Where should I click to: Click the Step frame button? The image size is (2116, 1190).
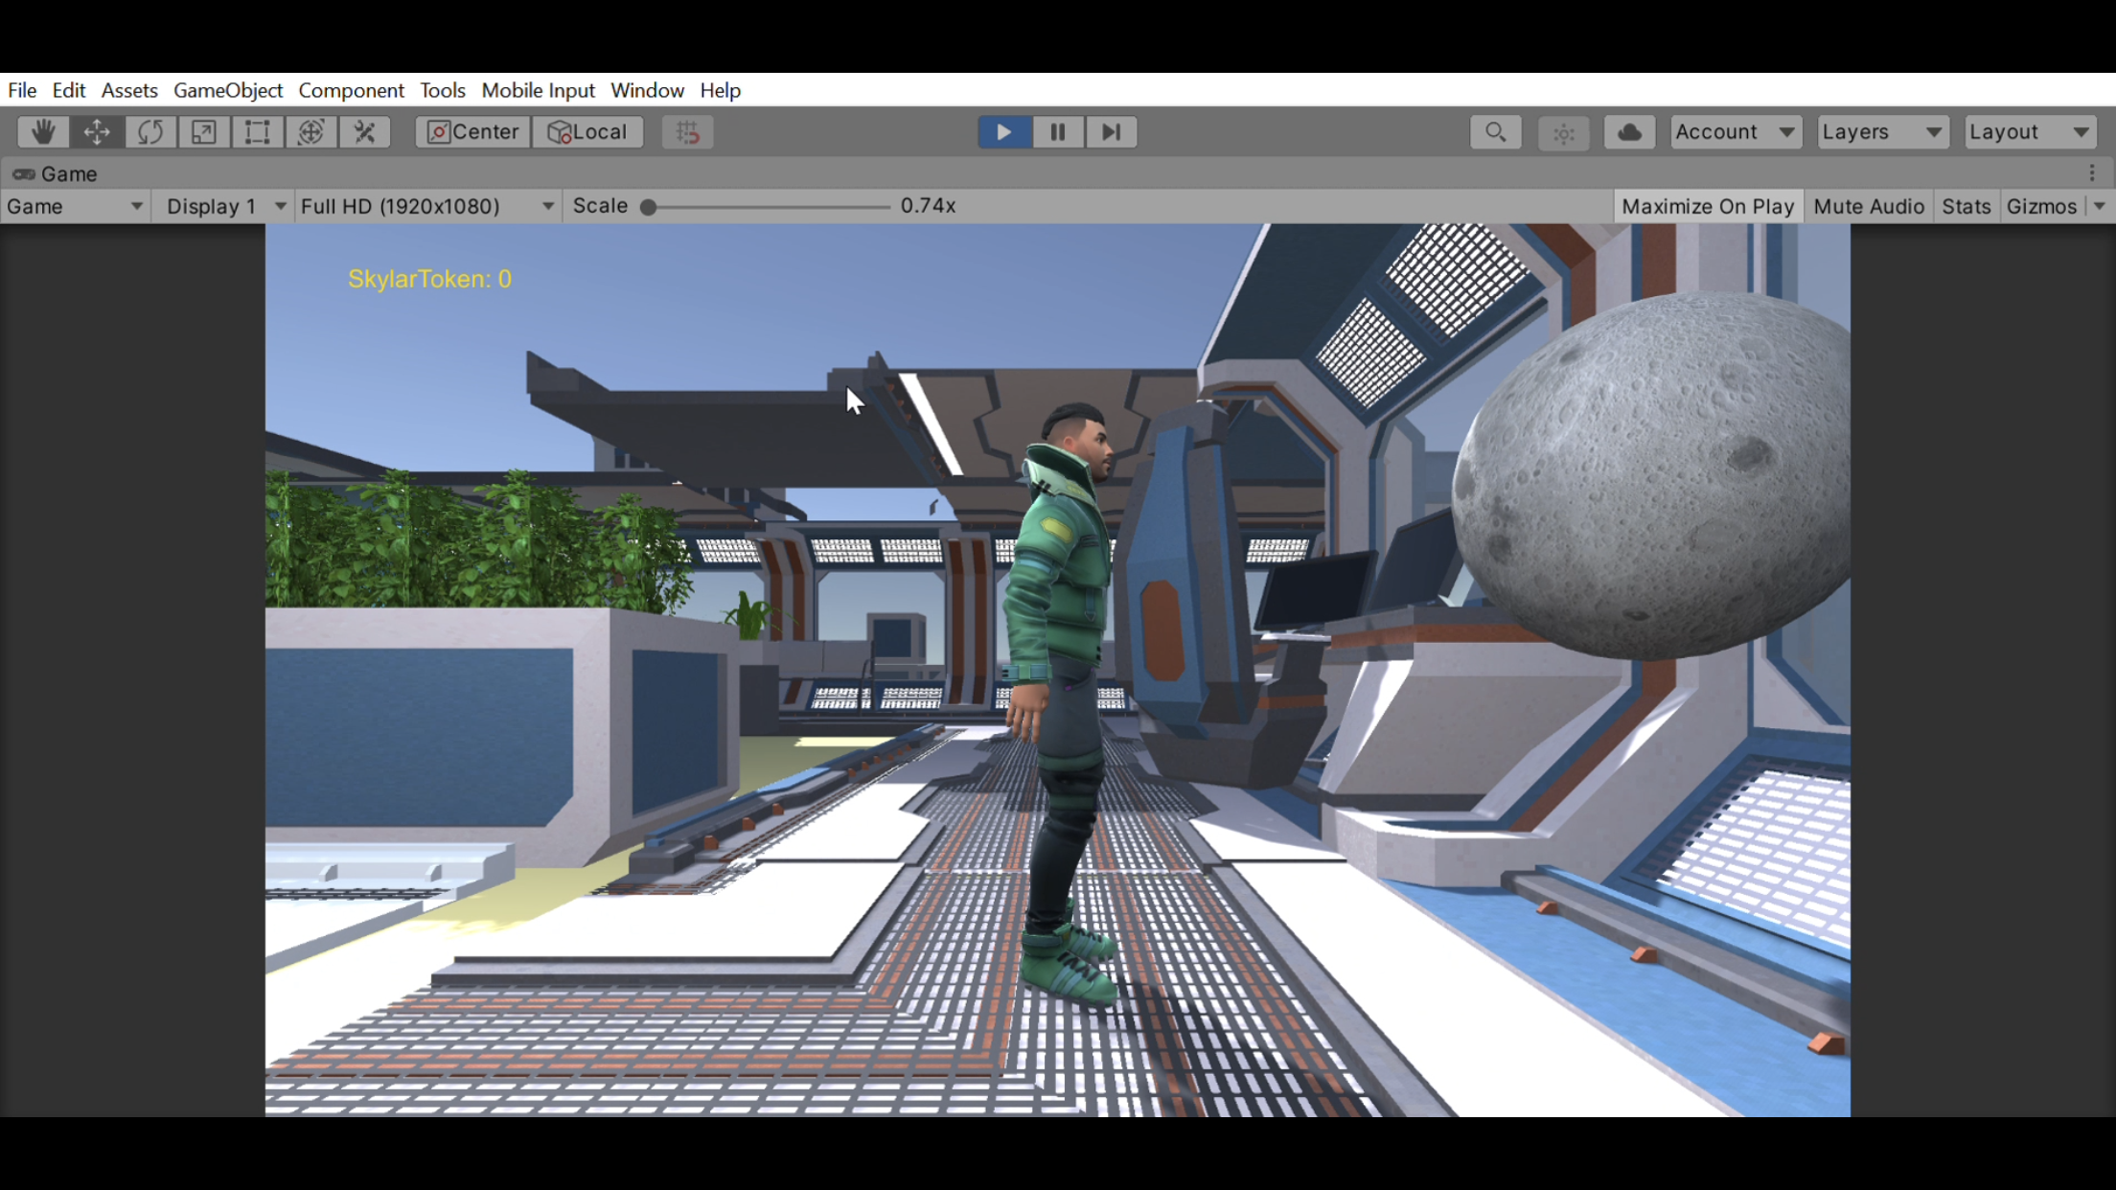click(1111, 132)
